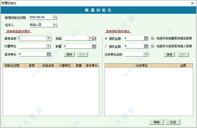Click the 帮助 button
This screenshot has height=128, width=197.
[x=157, y=122]
